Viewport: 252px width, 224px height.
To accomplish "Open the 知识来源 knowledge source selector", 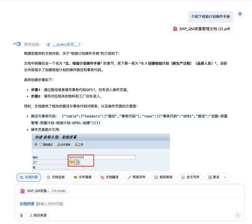I will point(38,215).
